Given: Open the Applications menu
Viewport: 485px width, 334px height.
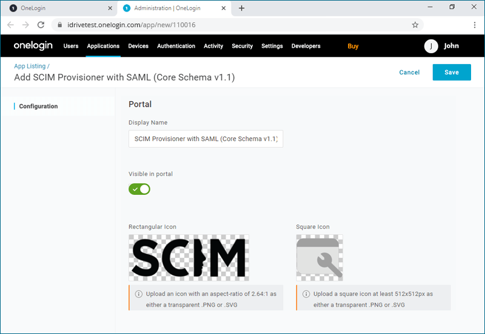Looking at the screenshot, I should pos(103,46).
